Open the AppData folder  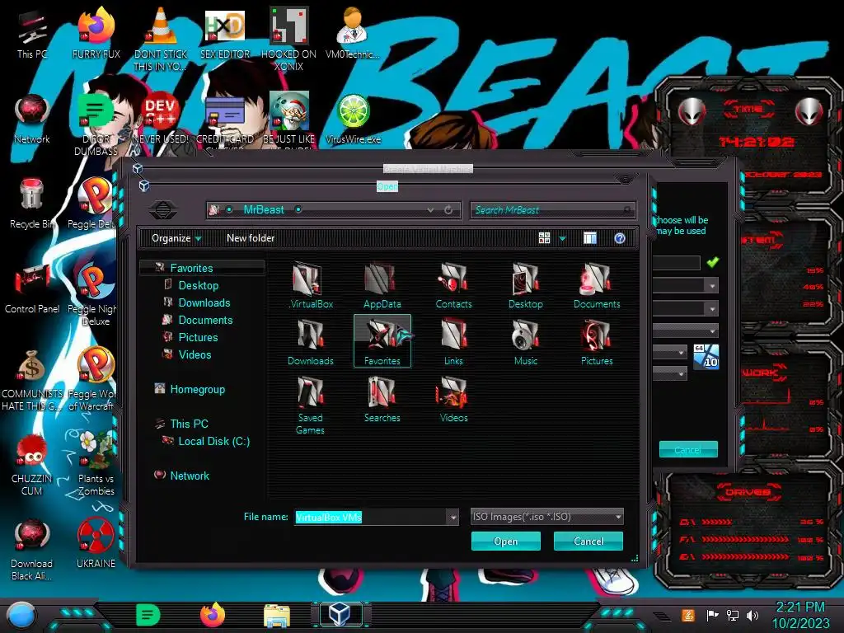(382, 284)
